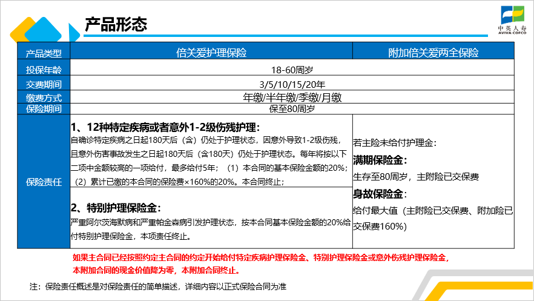Screen dimensions: 534x301
Task: Click the 保险责任 row label
Action: tap(44, 182)
